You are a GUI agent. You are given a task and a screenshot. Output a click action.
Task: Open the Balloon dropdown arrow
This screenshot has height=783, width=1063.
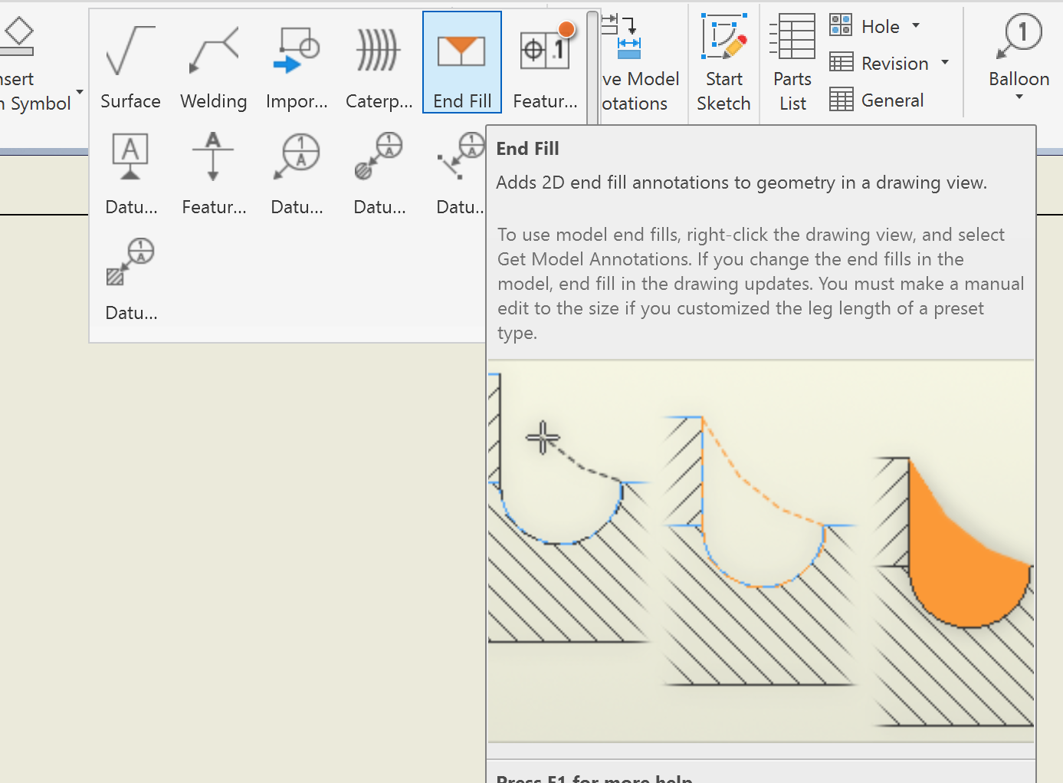click(1019, 96)
